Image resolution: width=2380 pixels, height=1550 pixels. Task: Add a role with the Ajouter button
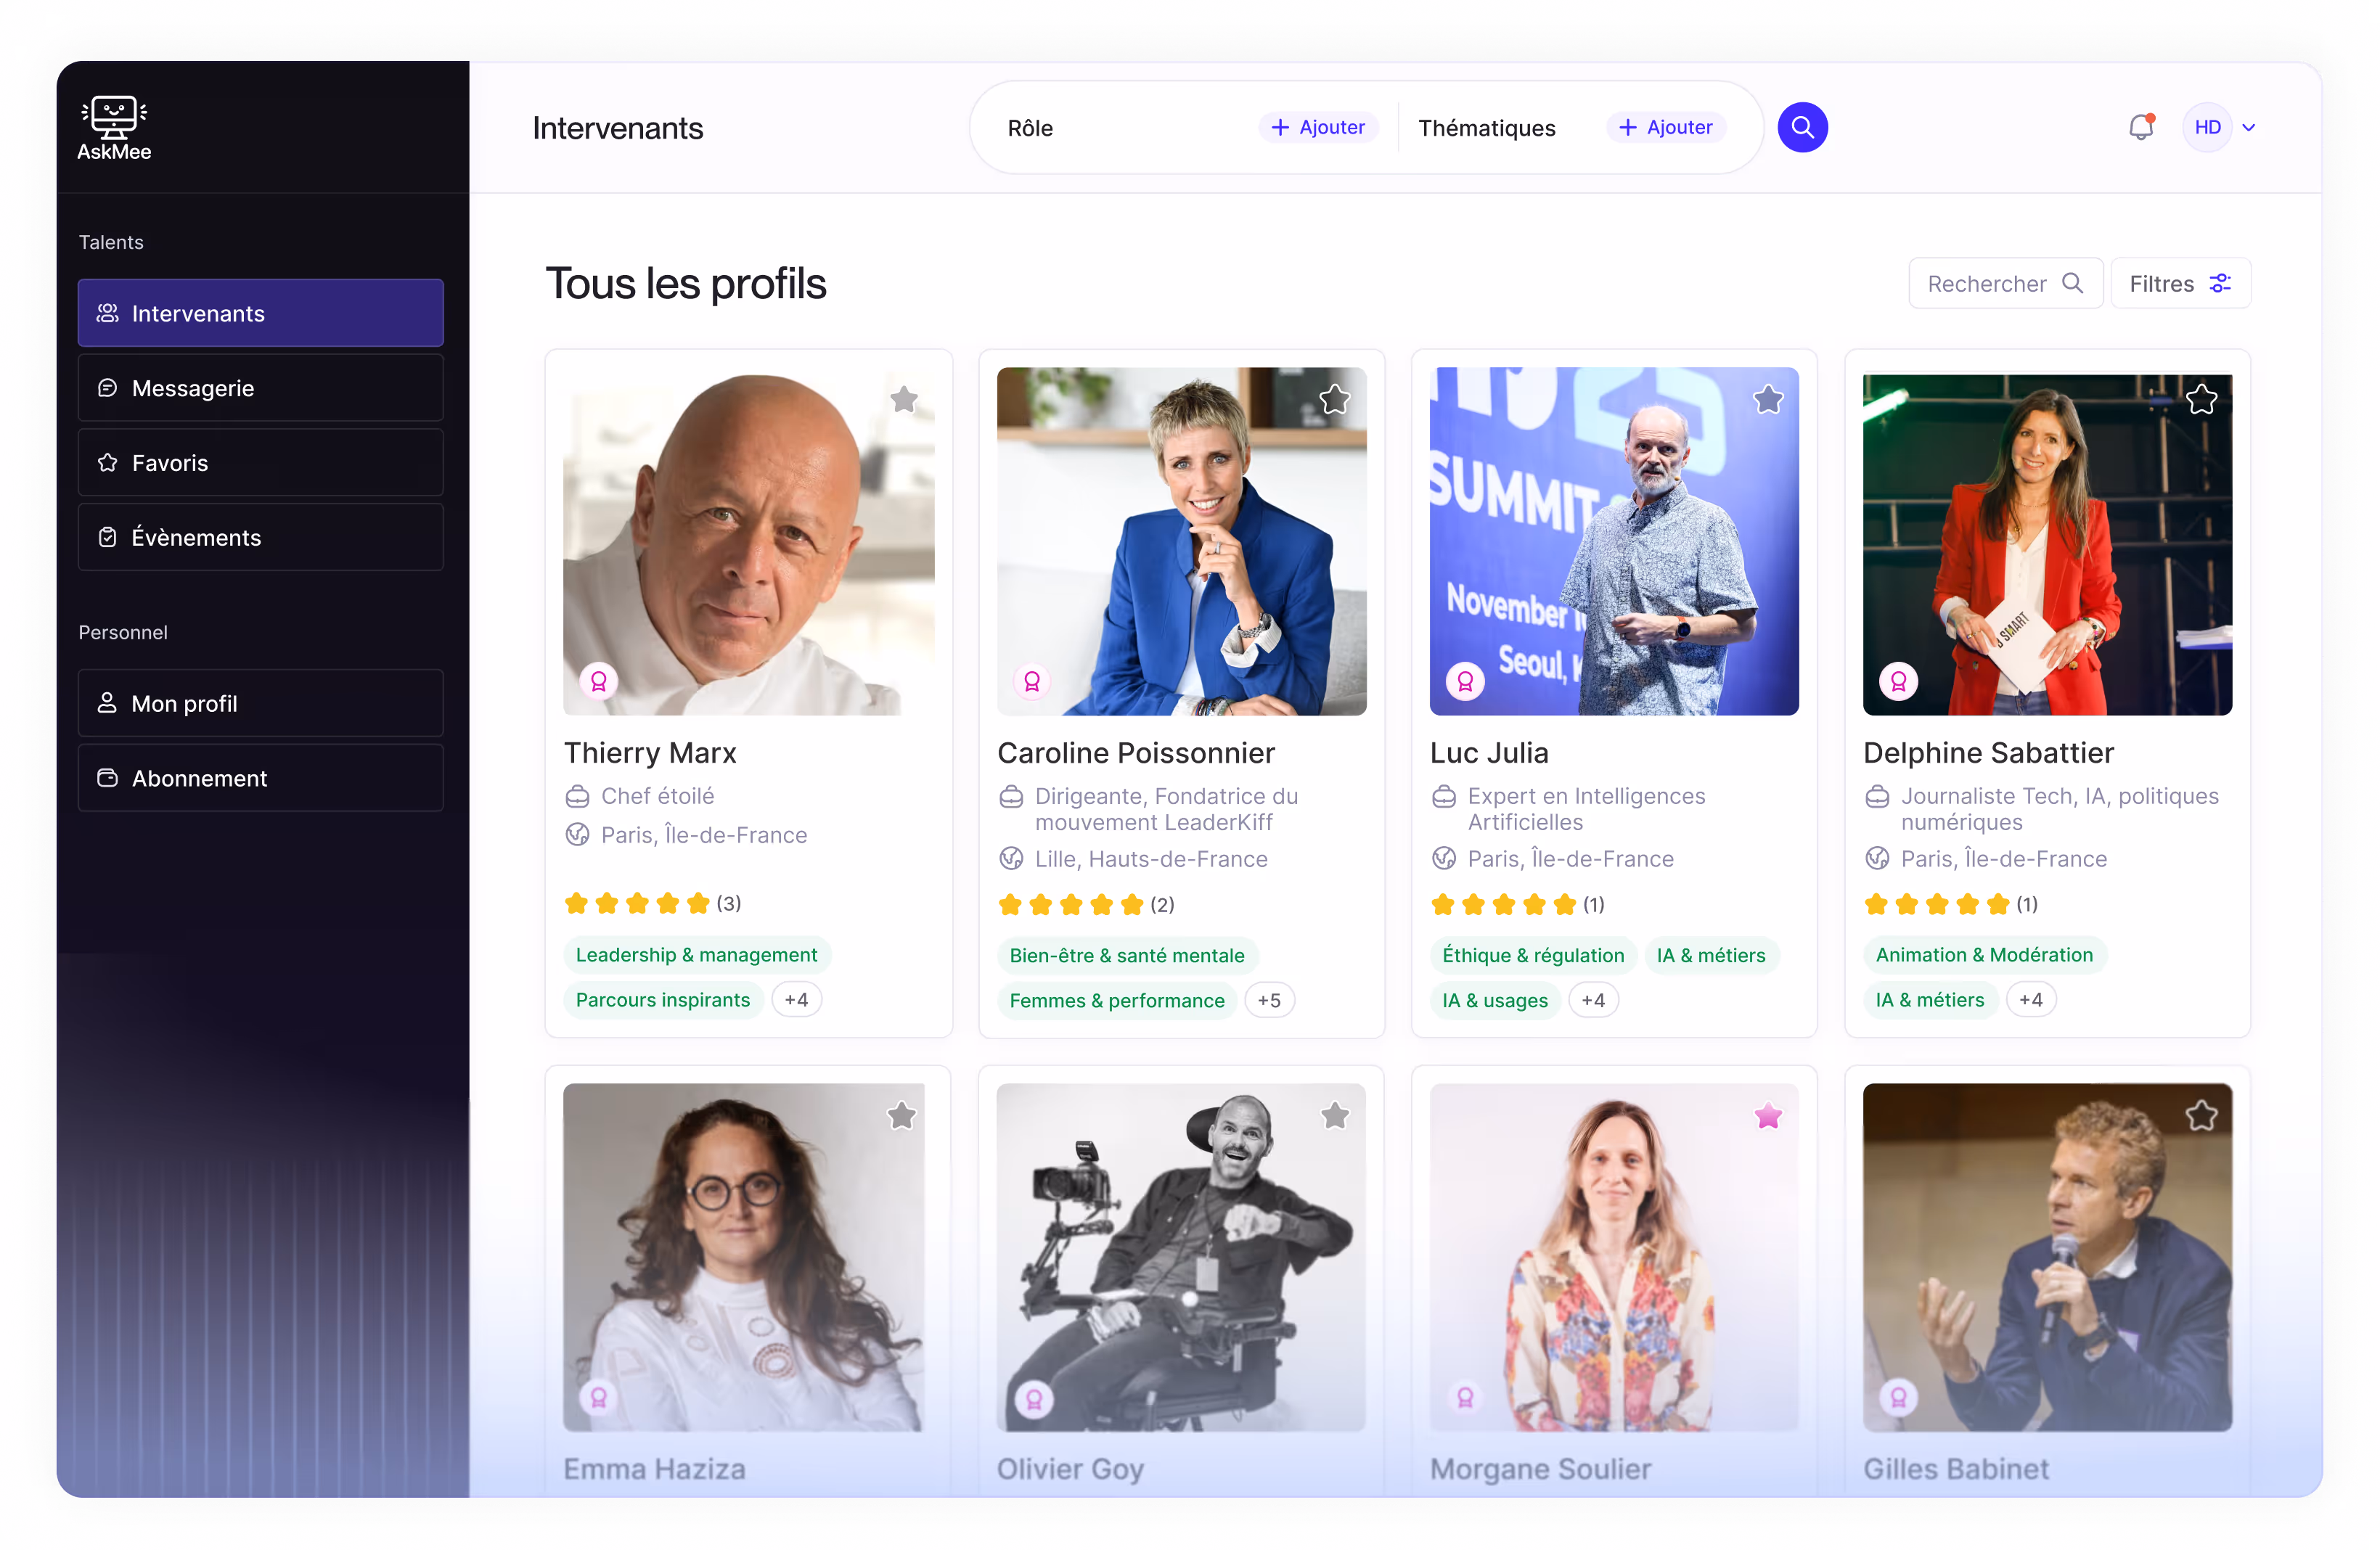point(1318,127)
